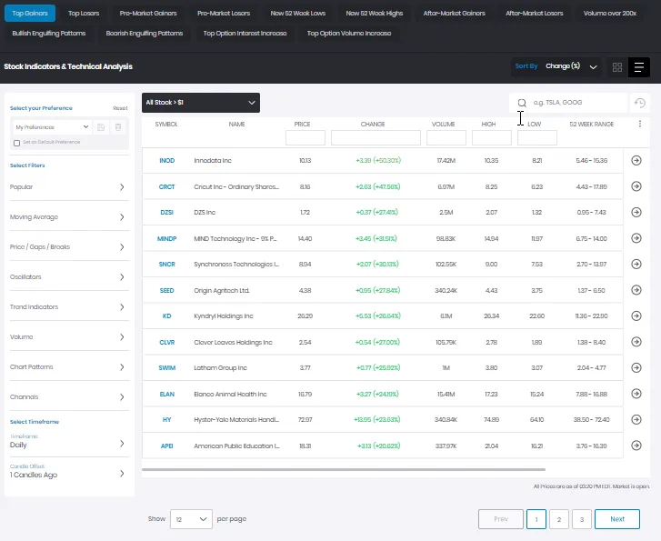Expand the Moving Average filter group

(x=67, y=217)
